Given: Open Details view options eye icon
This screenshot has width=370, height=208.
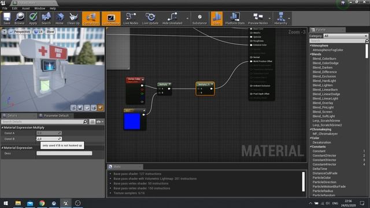Looking at the screenshot, I should coord(99,122).
